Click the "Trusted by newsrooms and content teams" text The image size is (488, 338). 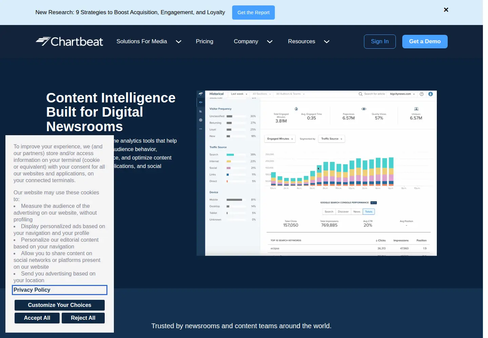click(241, 326)
